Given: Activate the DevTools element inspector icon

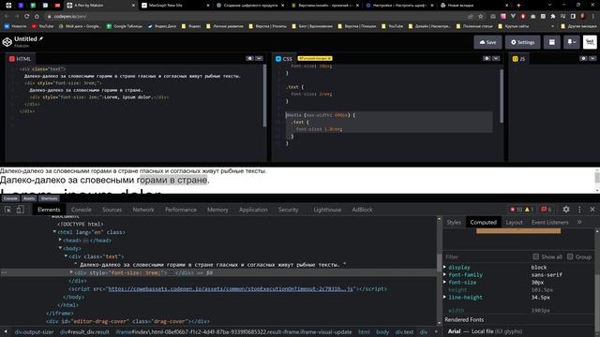Looking at the screenshot, I should (x=7, y=210).
